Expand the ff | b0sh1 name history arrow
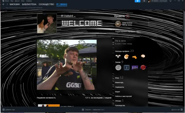The height and width of the screenshot is (113, 185). tap(75, 16)
